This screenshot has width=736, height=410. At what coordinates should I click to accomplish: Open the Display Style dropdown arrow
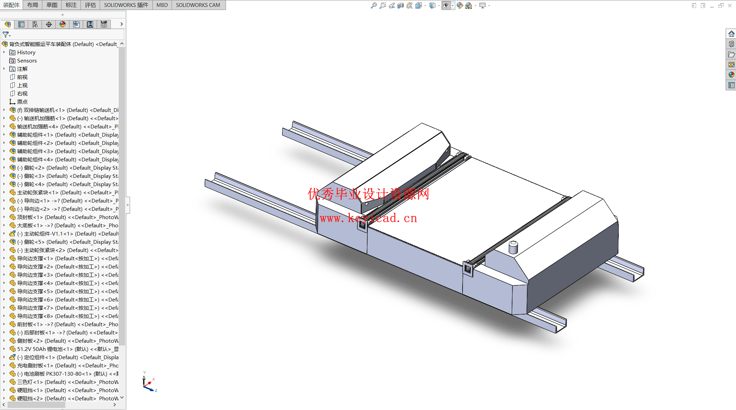[439, 5]
